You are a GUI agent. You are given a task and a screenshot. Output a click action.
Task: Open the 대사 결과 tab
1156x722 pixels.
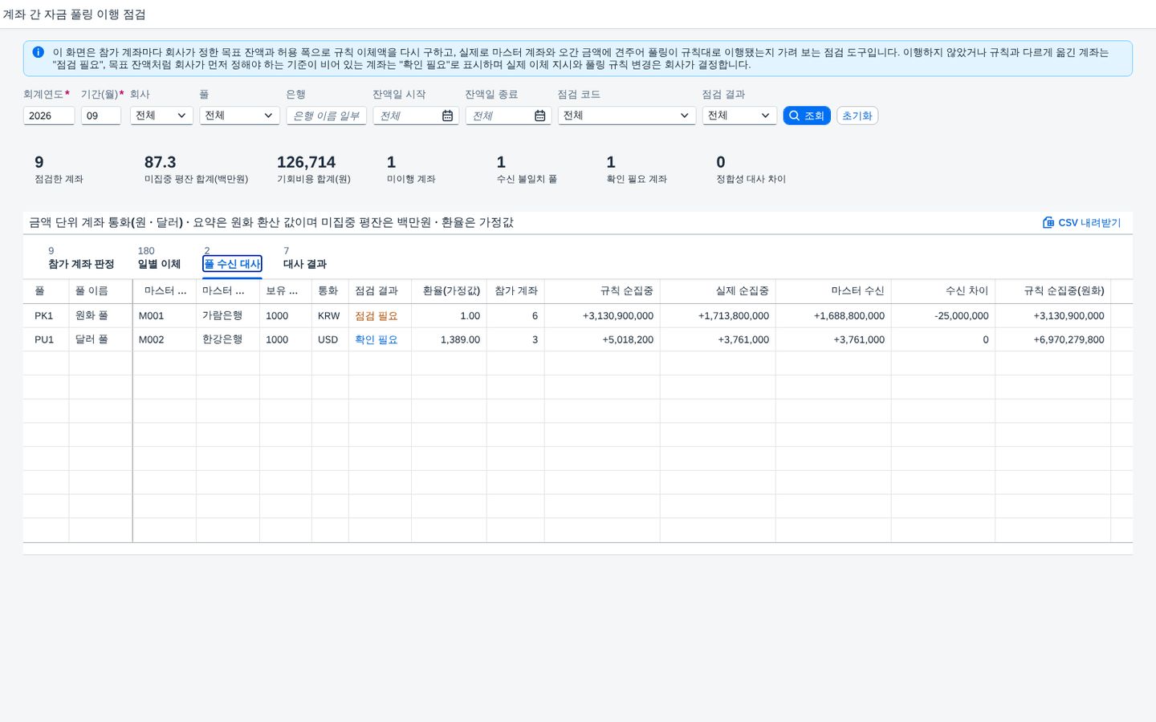tap(305, 264)
